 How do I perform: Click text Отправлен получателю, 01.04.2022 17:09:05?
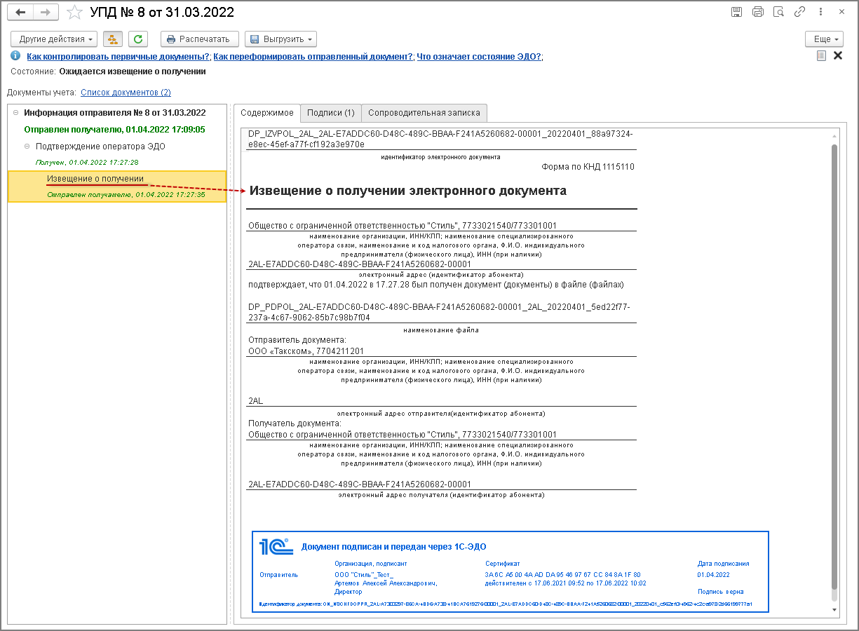tap(114, 130)
